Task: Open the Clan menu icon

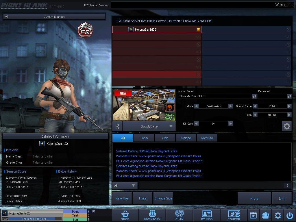Action: [179, 215]
